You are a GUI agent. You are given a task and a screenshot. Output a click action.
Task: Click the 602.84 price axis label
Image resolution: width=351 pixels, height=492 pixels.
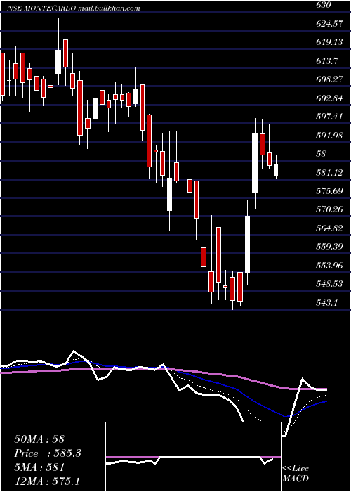(x=329, y=98)
